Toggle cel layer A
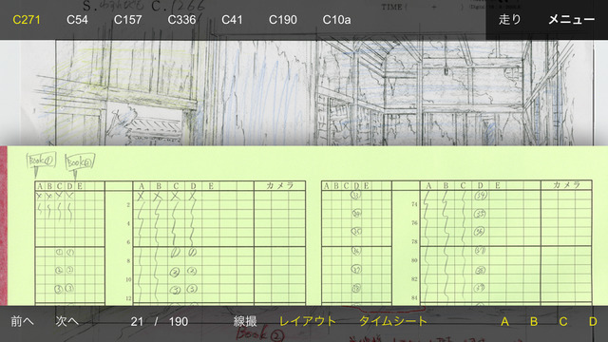This screenshot has height=342, width=608. [x=504, y=321]
